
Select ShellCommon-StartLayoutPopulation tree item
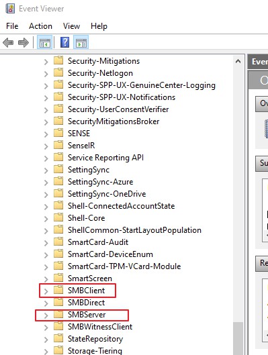[134, 230]
